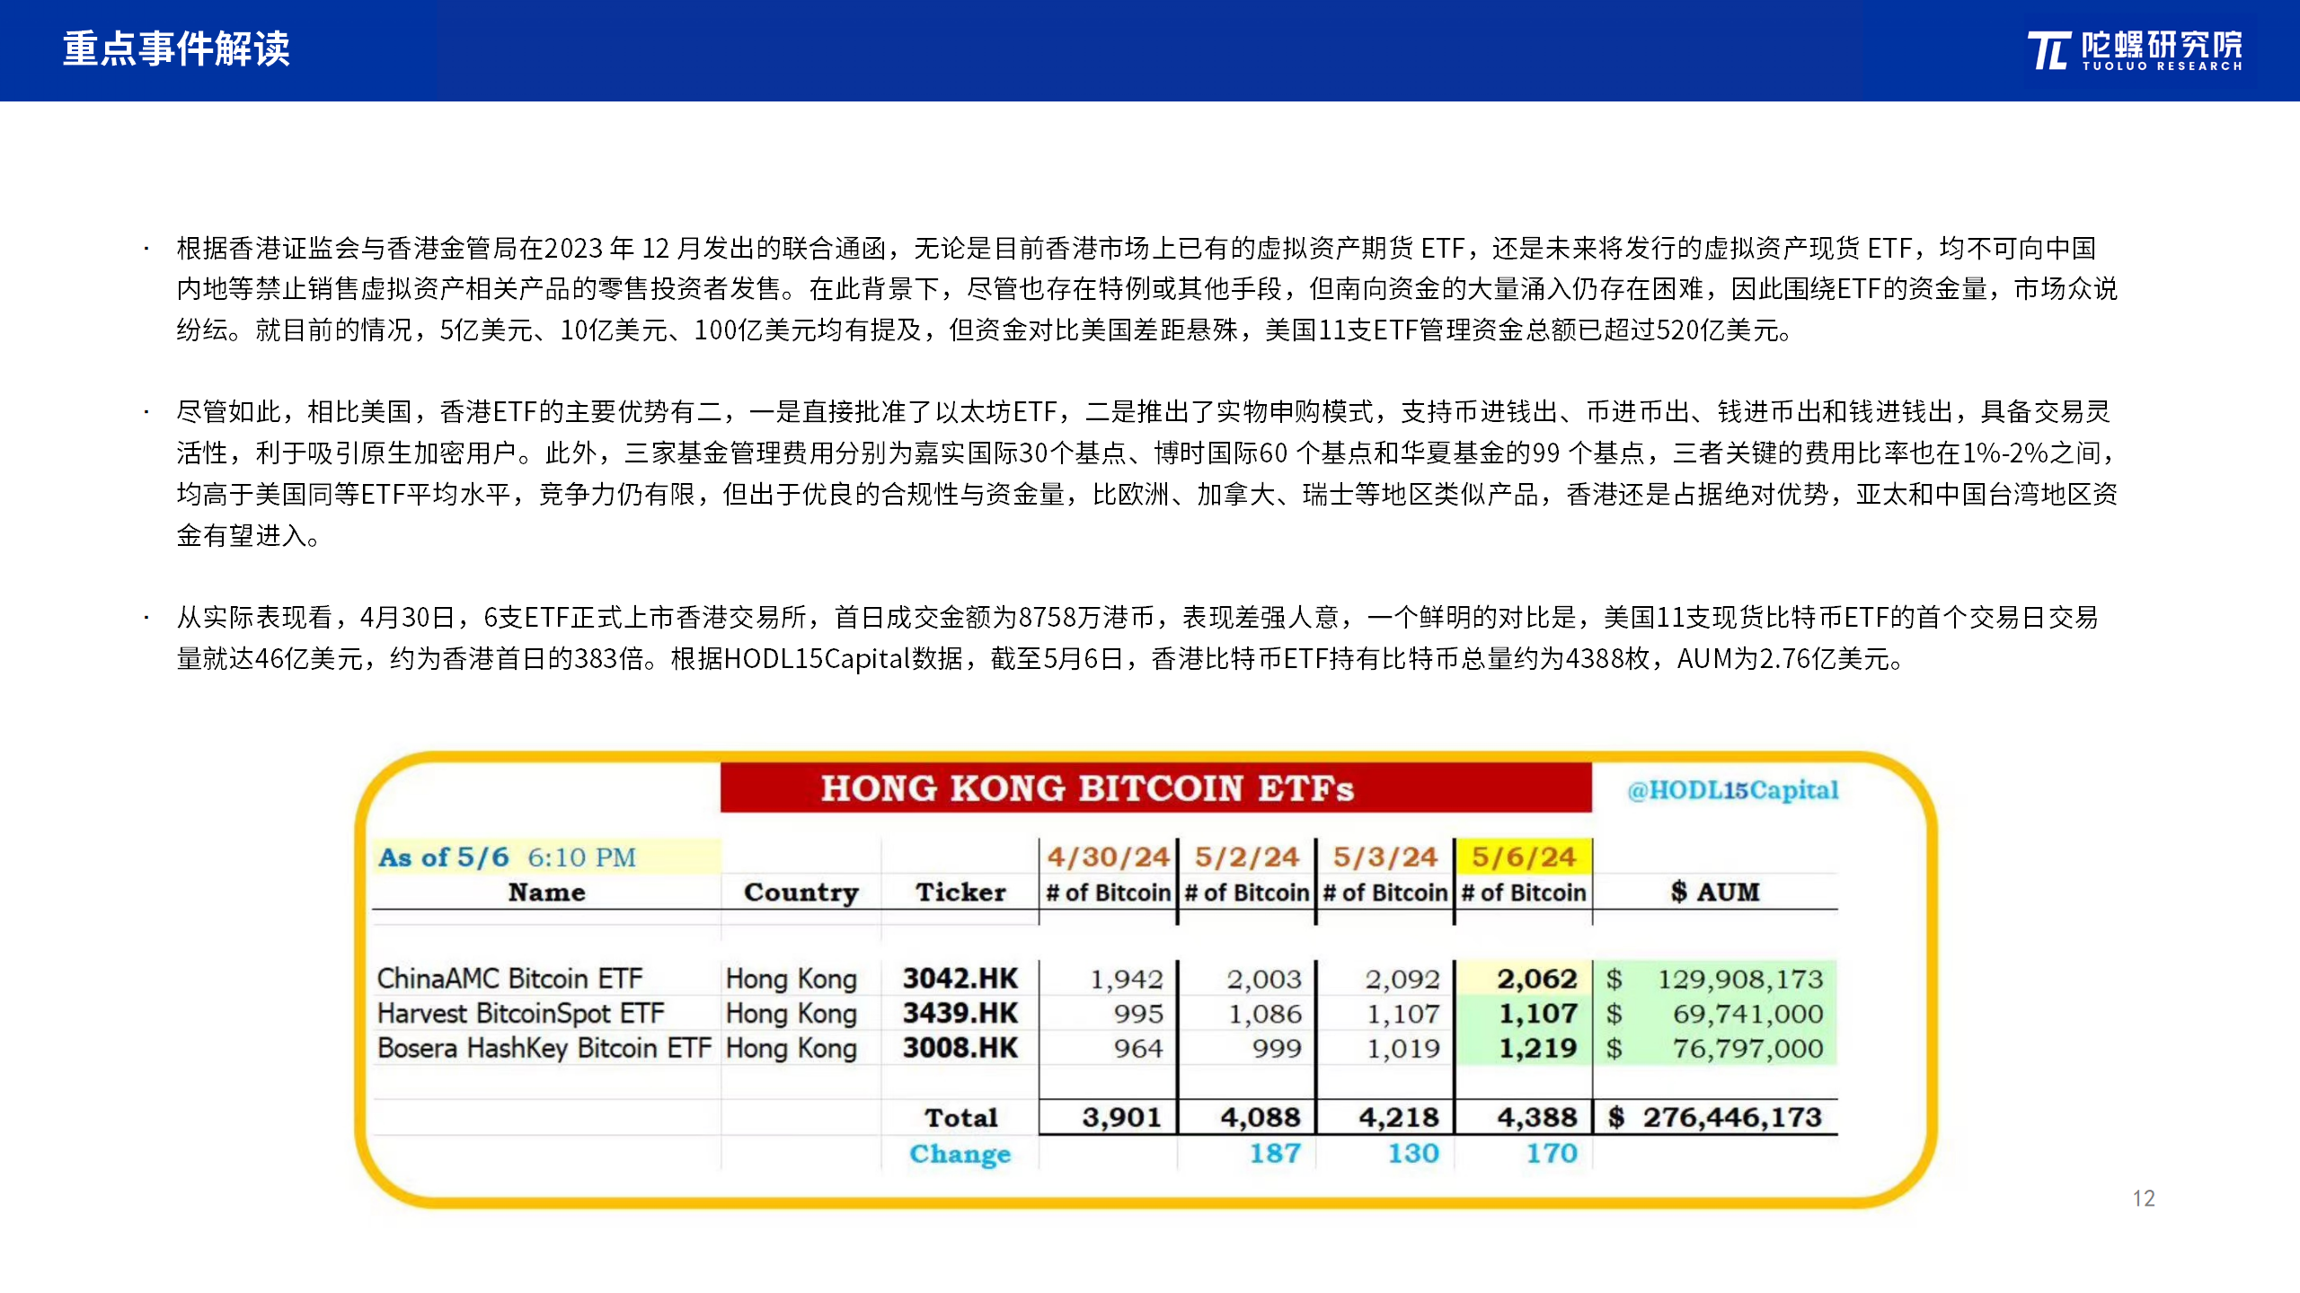
Task: Click the yellow highlighted 5/6/24 date header
Action: [1522, 856]
